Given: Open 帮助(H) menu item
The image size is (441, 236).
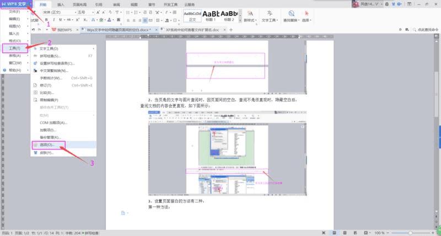Looking at the screenshot, I should tap(15, 71).
